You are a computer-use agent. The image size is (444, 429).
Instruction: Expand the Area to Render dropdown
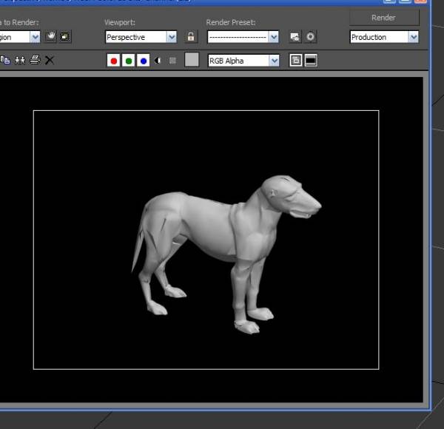pyautogui.click(x=35, y=37)
